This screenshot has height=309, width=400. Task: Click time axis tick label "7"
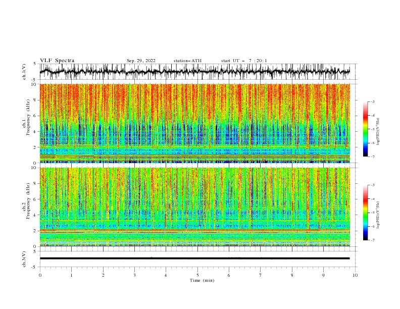(261, 275)
